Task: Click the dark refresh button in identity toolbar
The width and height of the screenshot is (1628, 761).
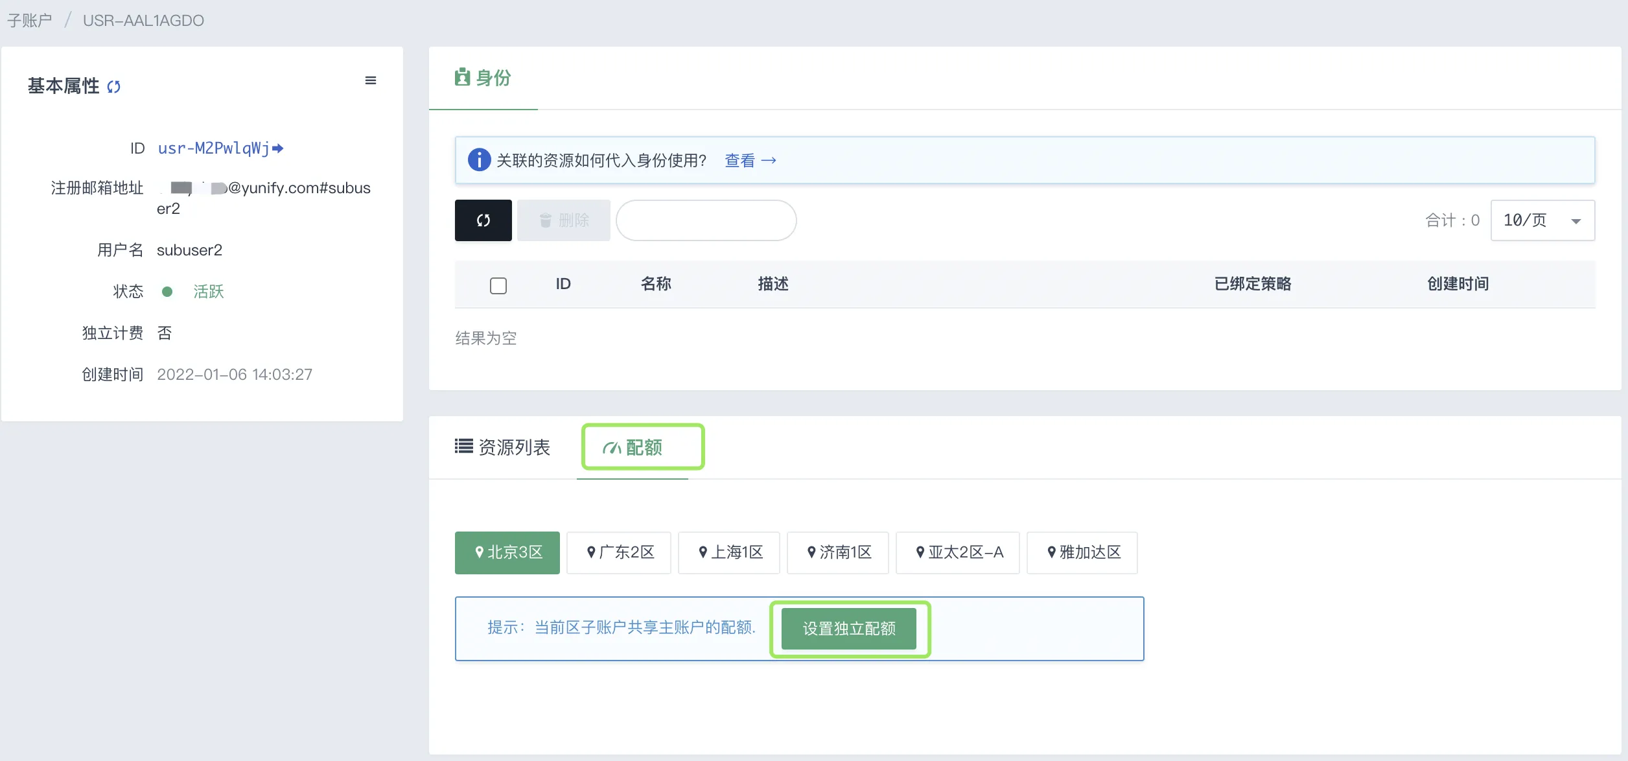Action: pos(483,220)
